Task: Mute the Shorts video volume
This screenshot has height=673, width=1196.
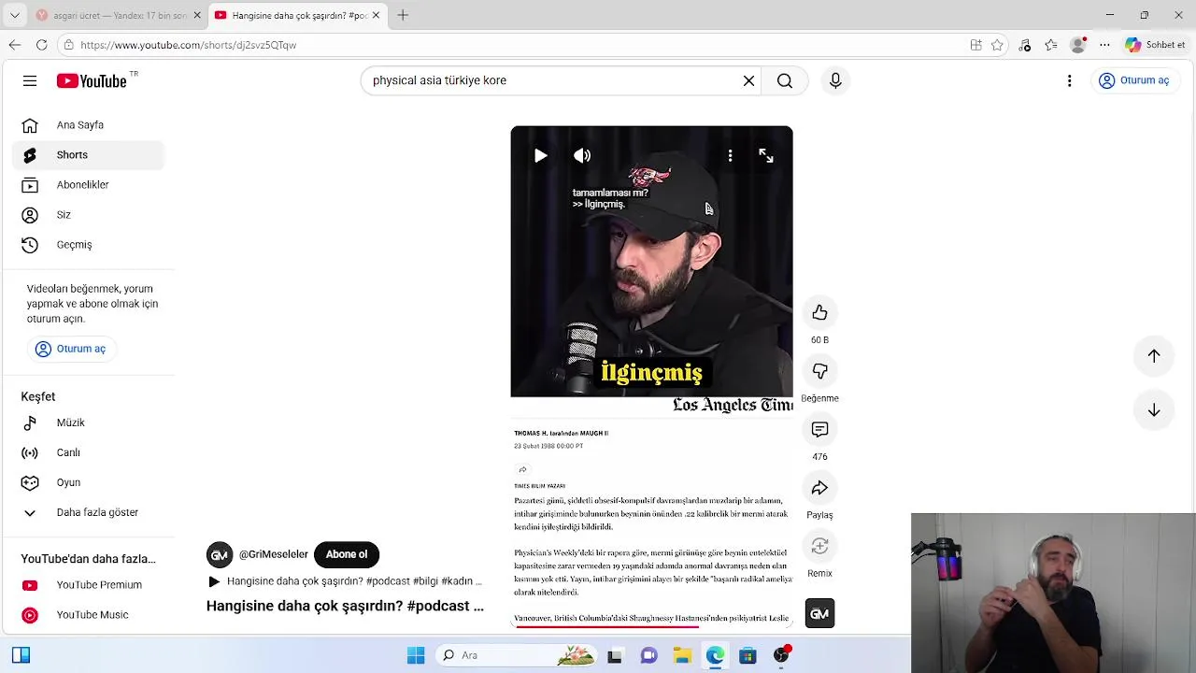Action: coord(582,156)
